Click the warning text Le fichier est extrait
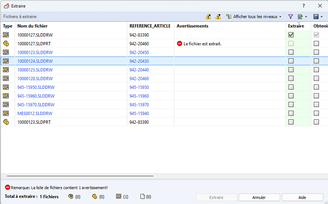Screen dimensions: 328x204 203,44
